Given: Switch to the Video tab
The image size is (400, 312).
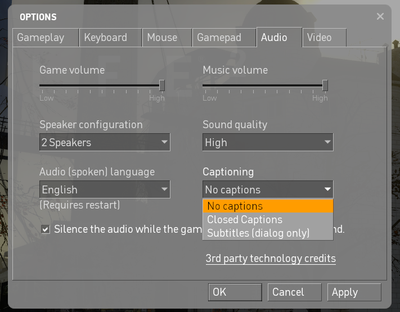Looking at the screenshot, I should click(319, 38).
